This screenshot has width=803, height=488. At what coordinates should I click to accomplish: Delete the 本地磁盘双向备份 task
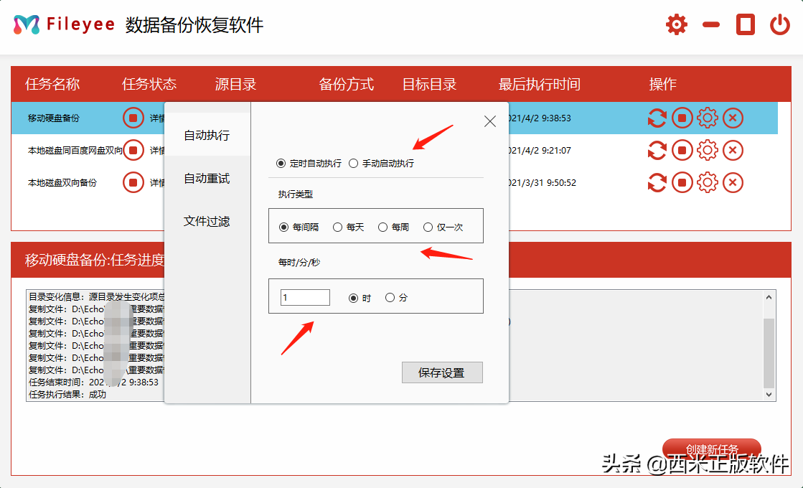pos(733,183)
